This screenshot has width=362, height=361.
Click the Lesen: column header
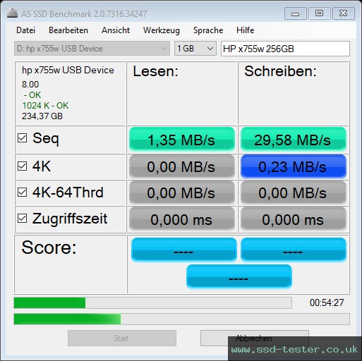click(x=156, y=71)
